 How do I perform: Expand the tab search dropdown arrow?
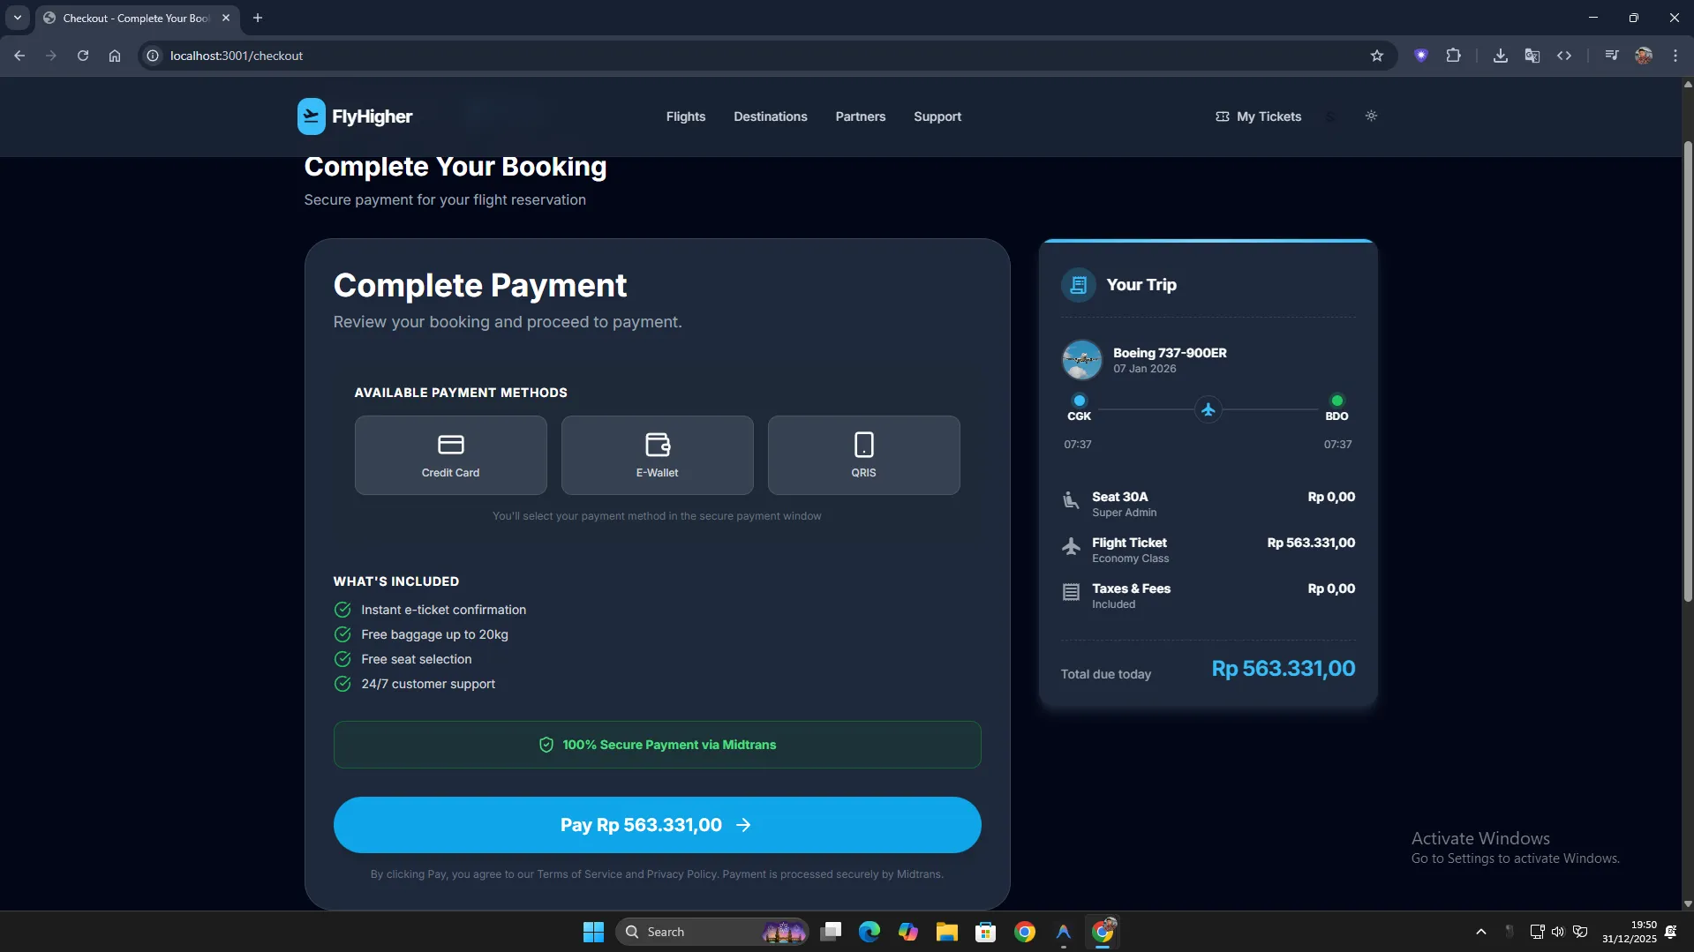(x=17, y=18)
